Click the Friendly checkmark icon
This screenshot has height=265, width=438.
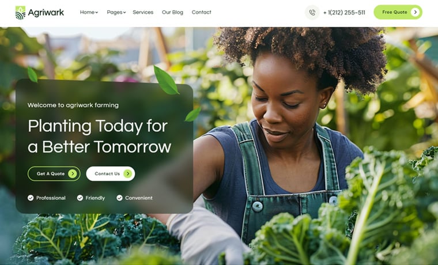tap(80, 198)
